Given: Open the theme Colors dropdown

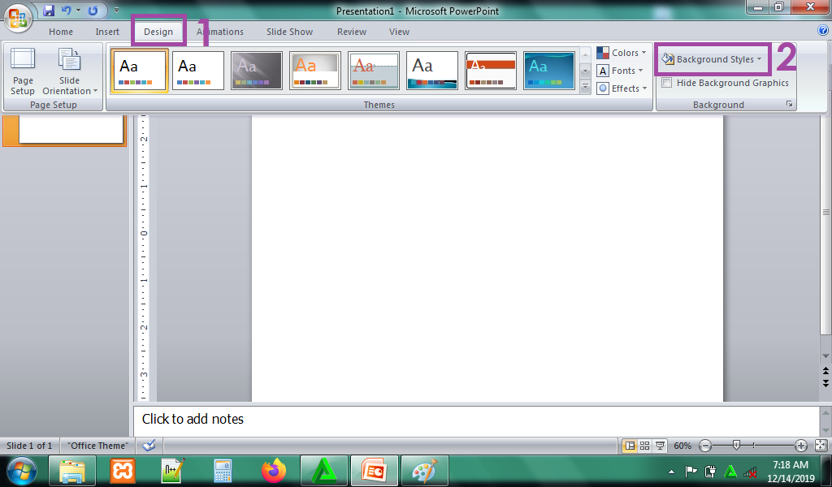Looking at the screenshot, I should tap(622, 53).
